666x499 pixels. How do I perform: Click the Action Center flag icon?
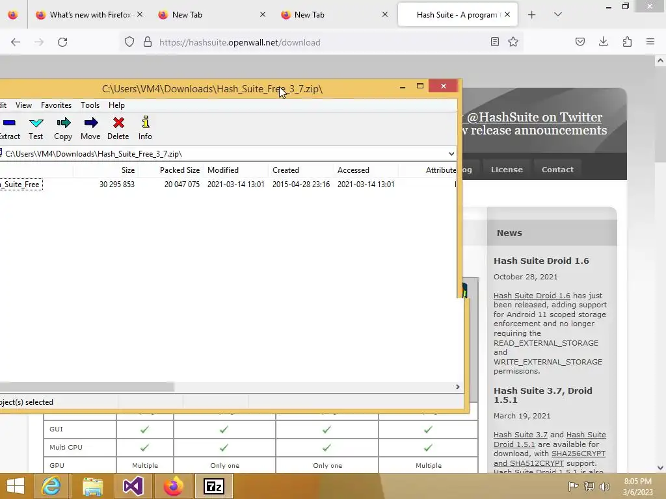click(573, 486)
